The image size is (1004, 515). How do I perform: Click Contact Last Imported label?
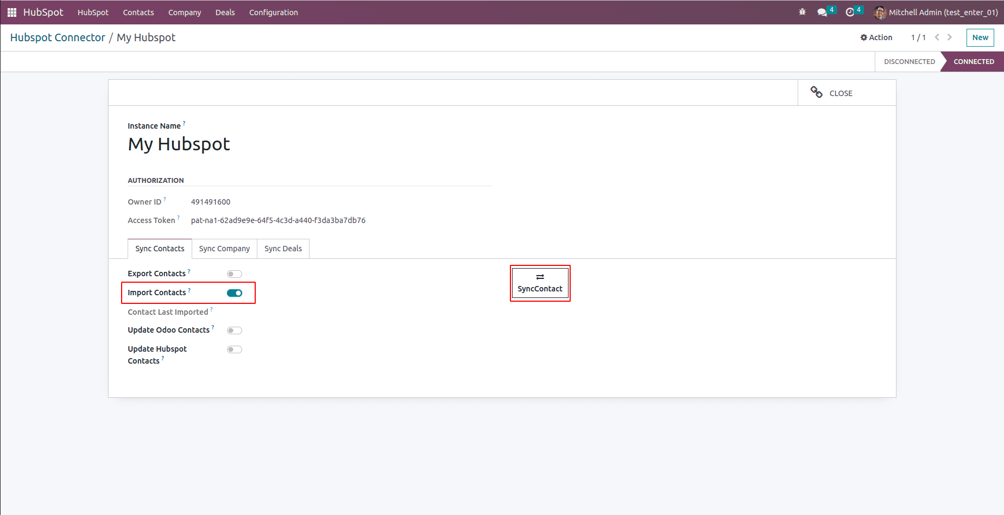click(x=168, y=312)
